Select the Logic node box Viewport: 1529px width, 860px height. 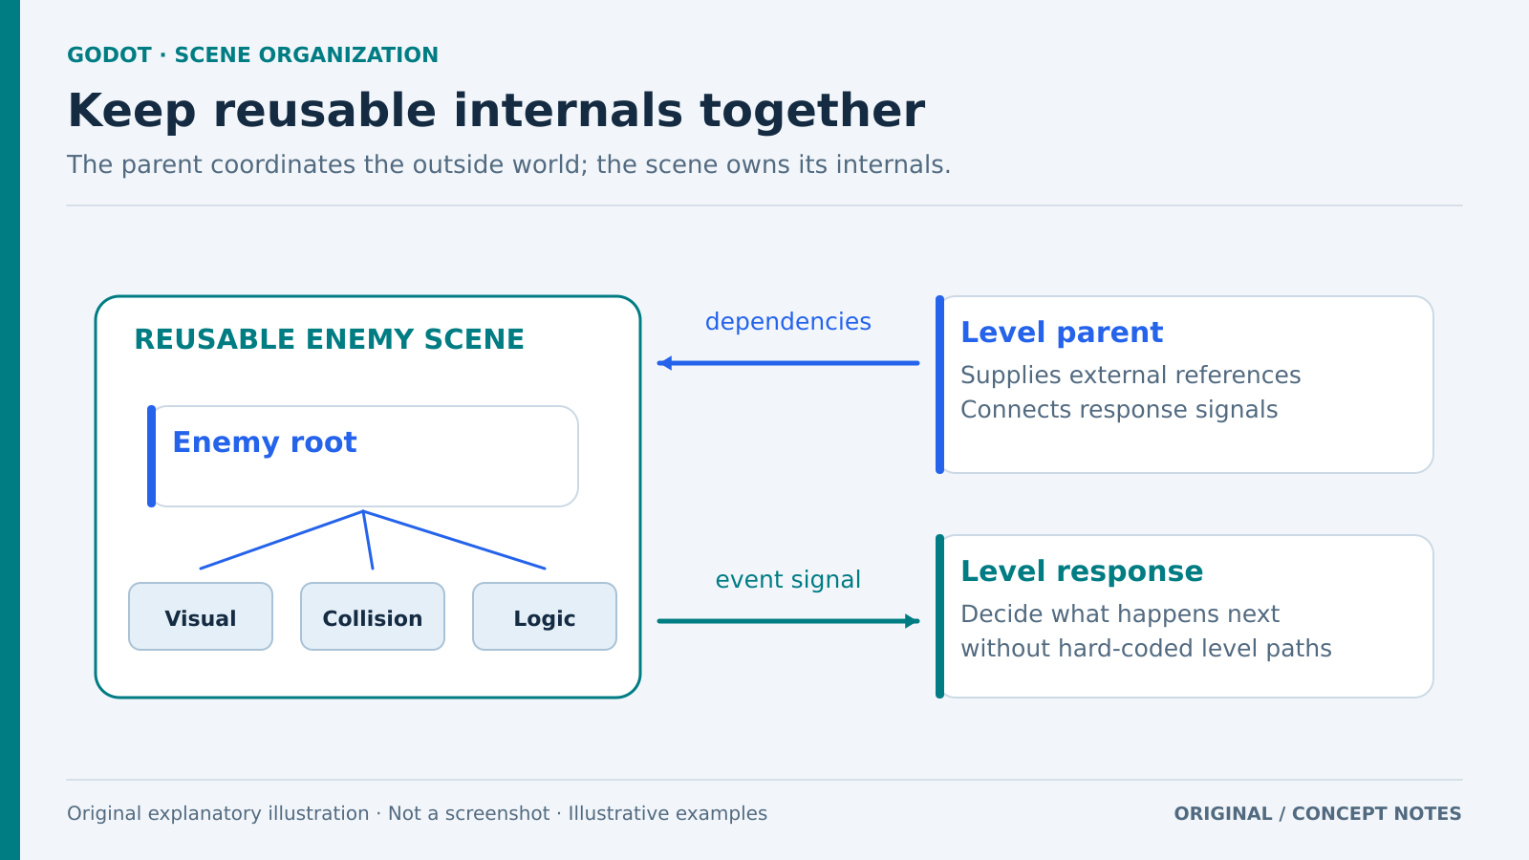[545, 616]
